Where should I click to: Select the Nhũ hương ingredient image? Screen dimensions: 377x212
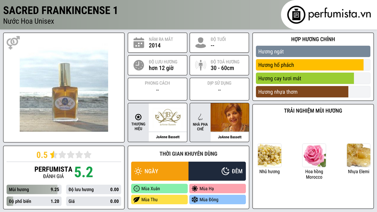tap(269, 155)
